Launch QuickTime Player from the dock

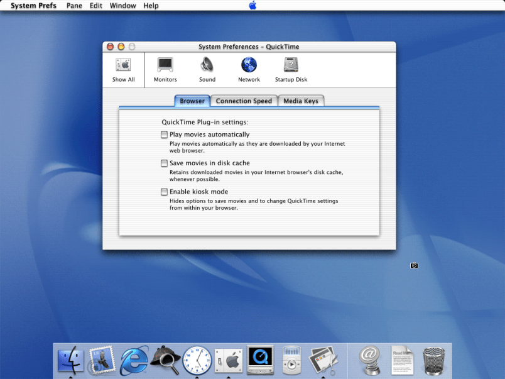tap(259, 360)
